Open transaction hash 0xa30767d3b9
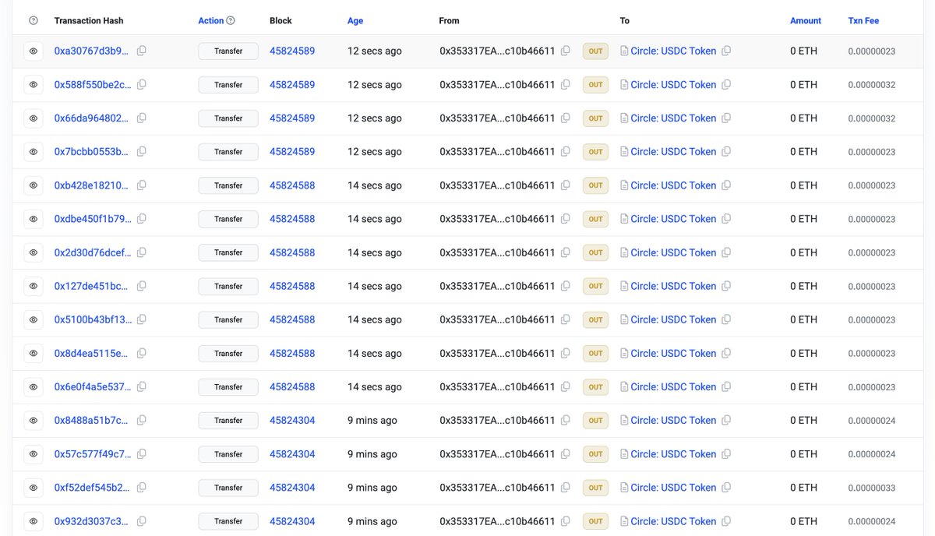Viewport: 935px width, 536px height. pos(92,51)
